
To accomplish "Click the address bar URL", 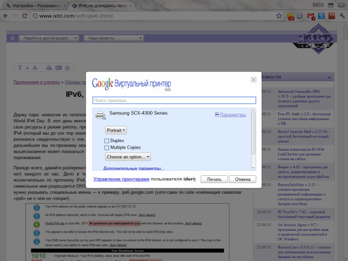I will pos(76,16).
